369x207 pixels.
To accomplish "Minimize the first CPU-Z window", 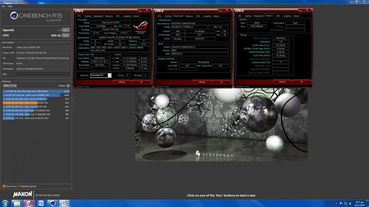I will [x=140, y=11].
